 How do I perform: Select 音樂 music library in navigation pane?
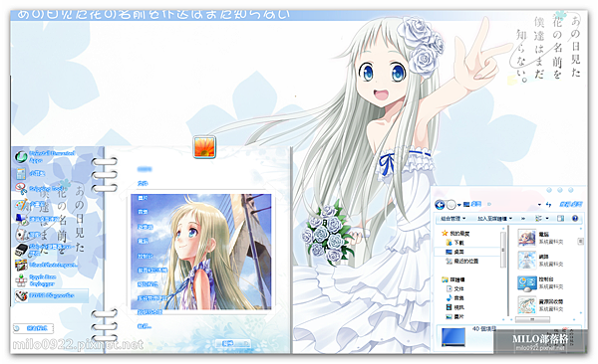point(455,298)
